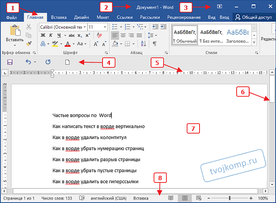Screen dimensions: 276x203
Task: Click the Redo circular arrow icon
Action: pos(48,62)
